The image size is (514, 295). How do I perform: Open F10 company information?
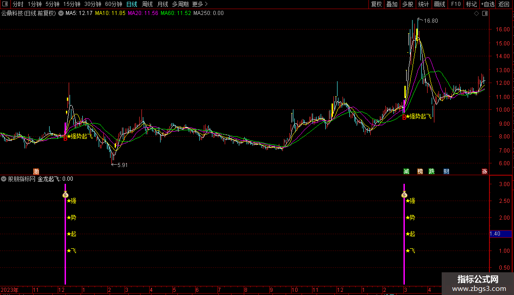(x=456, y=4)
